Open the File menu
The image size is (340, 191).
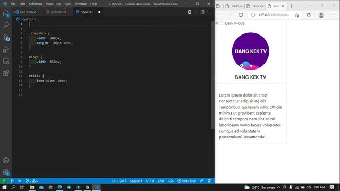click(13, 4)
